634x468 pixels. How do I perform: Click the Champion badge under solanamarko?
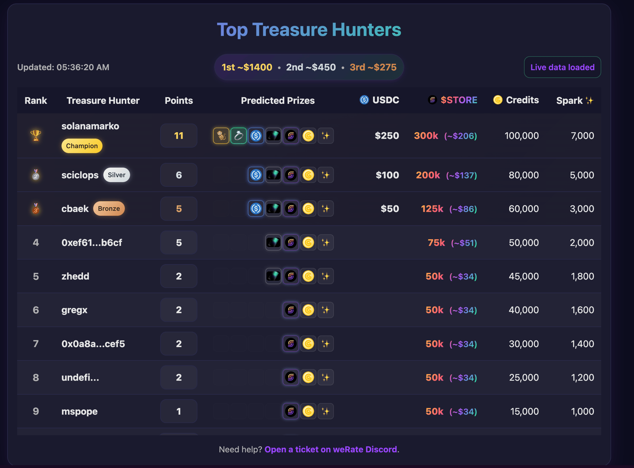click(x=82, y=146)
